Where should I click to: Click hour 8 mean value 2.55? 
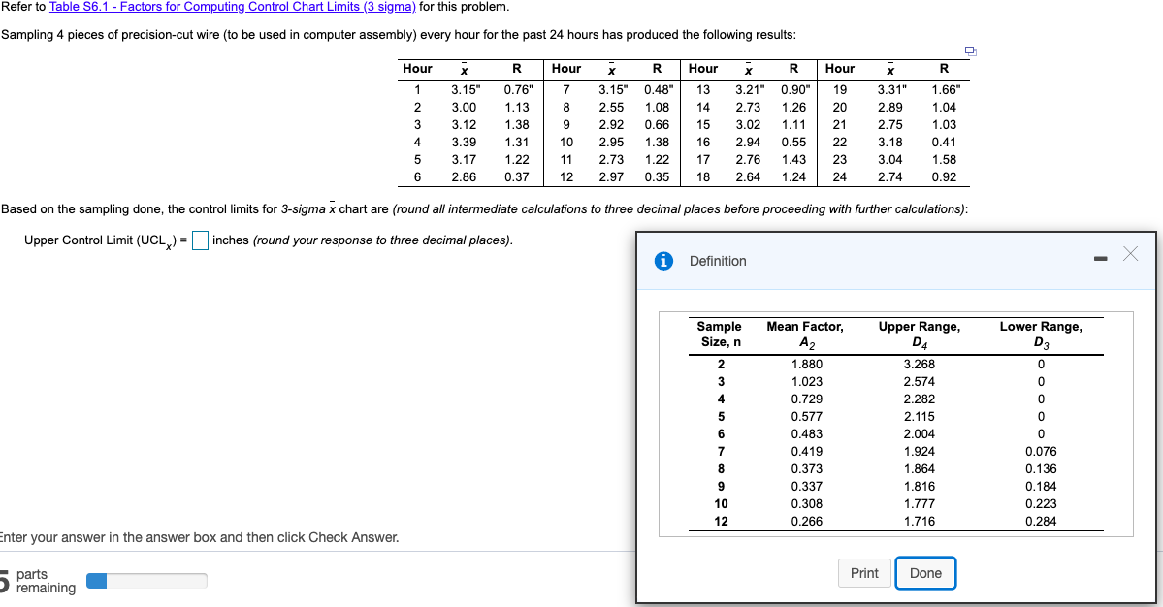611,108
